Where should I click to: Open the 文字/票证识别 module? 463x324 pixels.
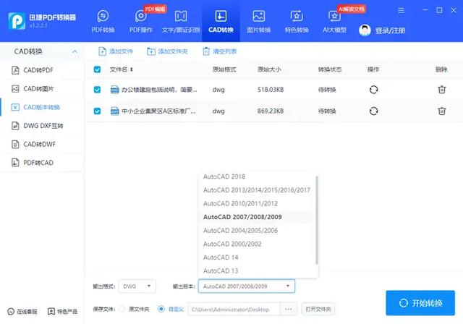tap(181, 21)
